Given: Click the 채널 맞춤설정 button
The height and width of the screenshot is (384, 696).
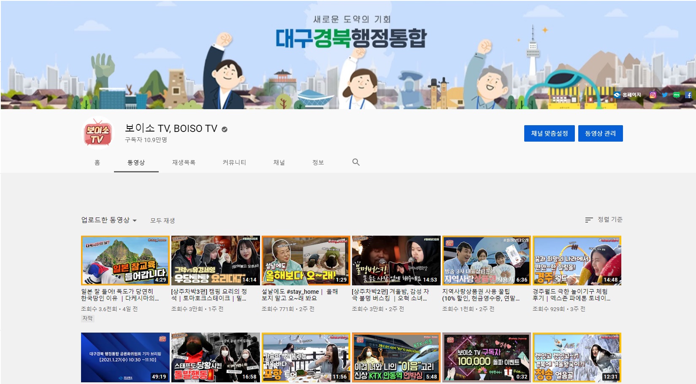Looking at the screenshot, I should point(549,133).
